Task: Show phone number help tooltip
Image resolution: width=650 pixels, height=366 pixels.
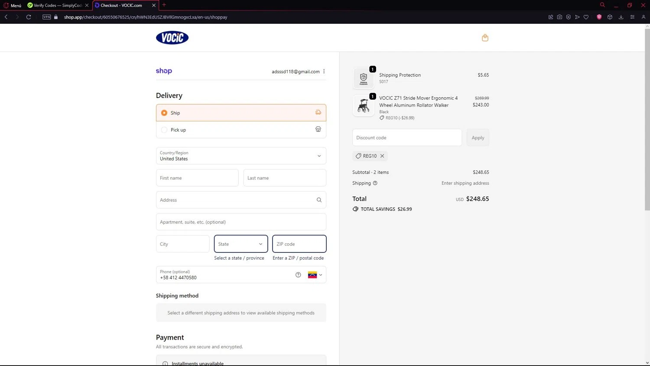Action: 298,274
